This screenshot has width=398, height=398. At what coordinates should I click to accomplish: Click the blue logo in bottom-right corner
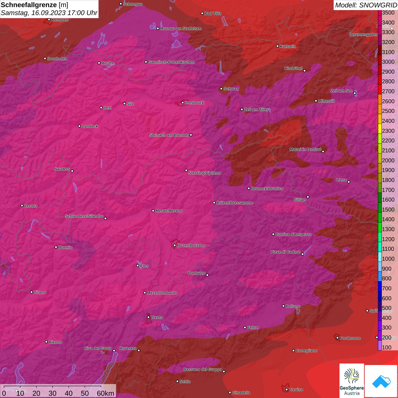381,381
